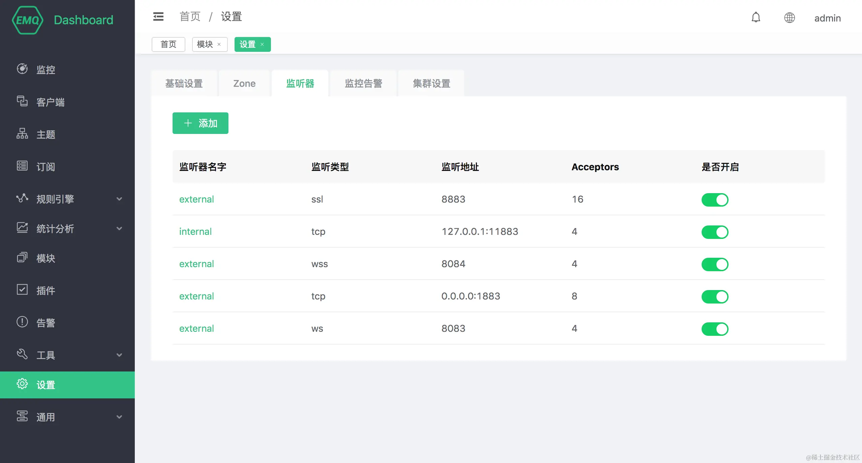Image resolution: width=862 pixels, height=463 pixels.
Task: Click the language globe icon
Action: pos(789,17)
